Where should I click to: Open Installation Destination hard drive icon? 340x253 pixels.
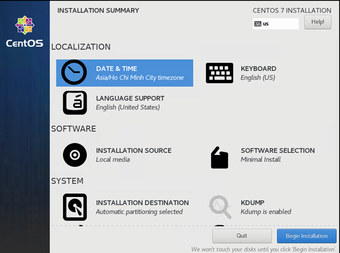tap(75, 207)
